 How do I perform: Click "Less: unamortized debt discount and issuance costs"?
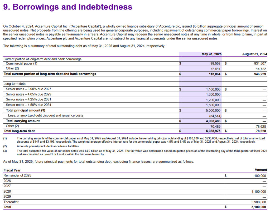tap(45, 115)
